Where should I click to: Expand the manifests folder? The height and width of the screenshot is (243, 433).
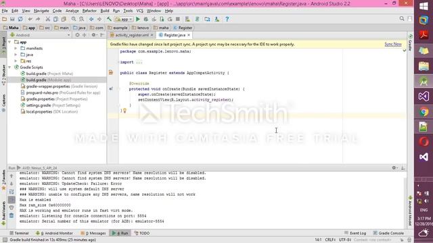pyautogui.click(x=16, y=49)
